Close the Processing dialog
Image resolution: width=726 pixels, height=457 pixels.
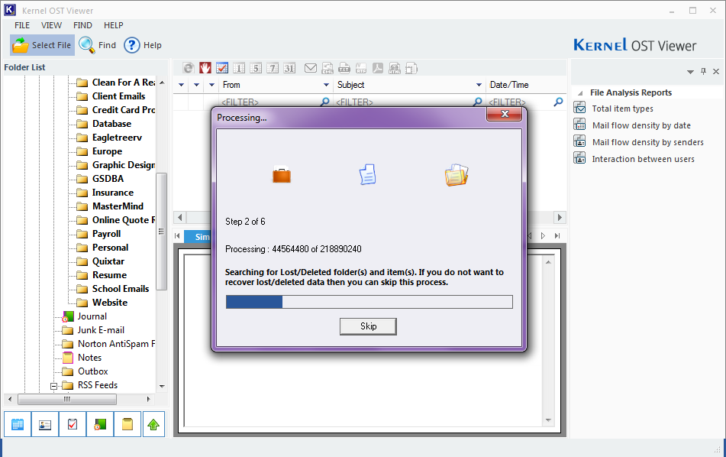pos(504,114)
